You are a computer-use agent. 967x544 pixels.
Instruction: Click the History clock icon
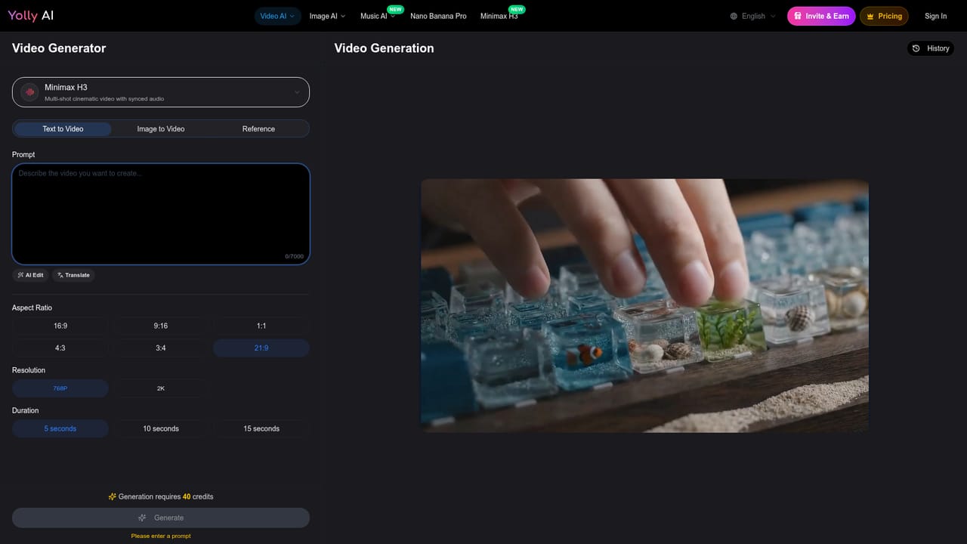(x=916, y=48)
